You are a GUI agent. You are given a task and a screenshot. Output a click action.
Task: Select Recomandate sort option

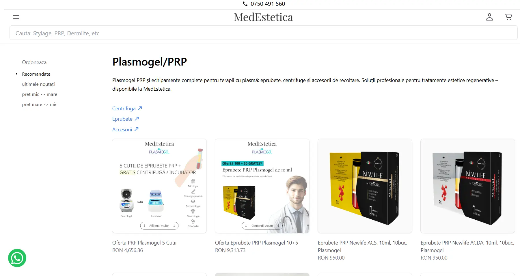36,74
